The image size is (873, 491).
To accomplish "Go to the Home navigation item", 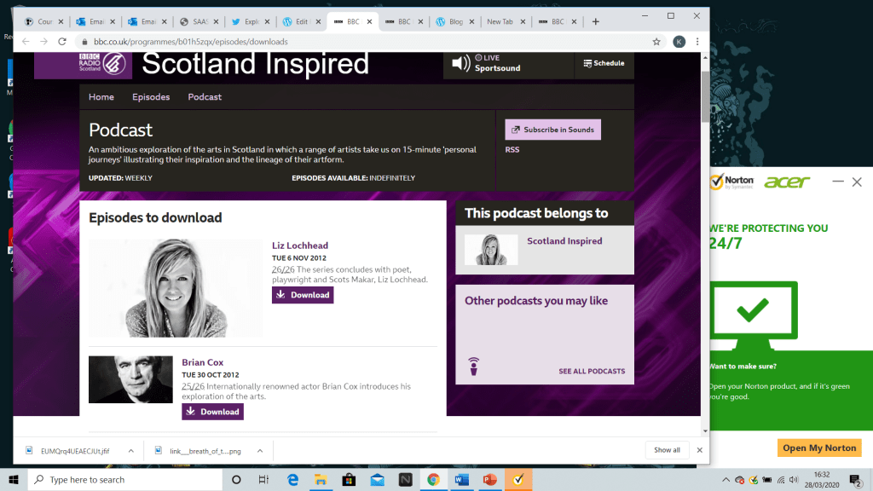I will pyautogui.click(x=101, y=97).
